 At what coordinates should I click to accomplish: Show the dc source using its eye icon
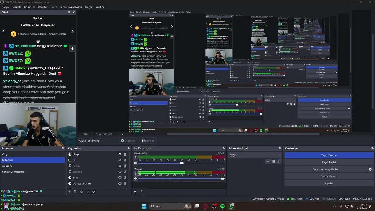(120, 160)
